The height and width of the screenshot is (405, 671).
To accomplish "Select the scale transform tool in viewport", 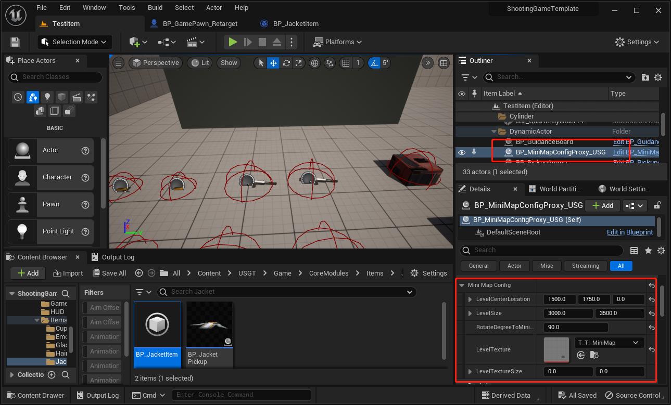I will tap(299, 63).
